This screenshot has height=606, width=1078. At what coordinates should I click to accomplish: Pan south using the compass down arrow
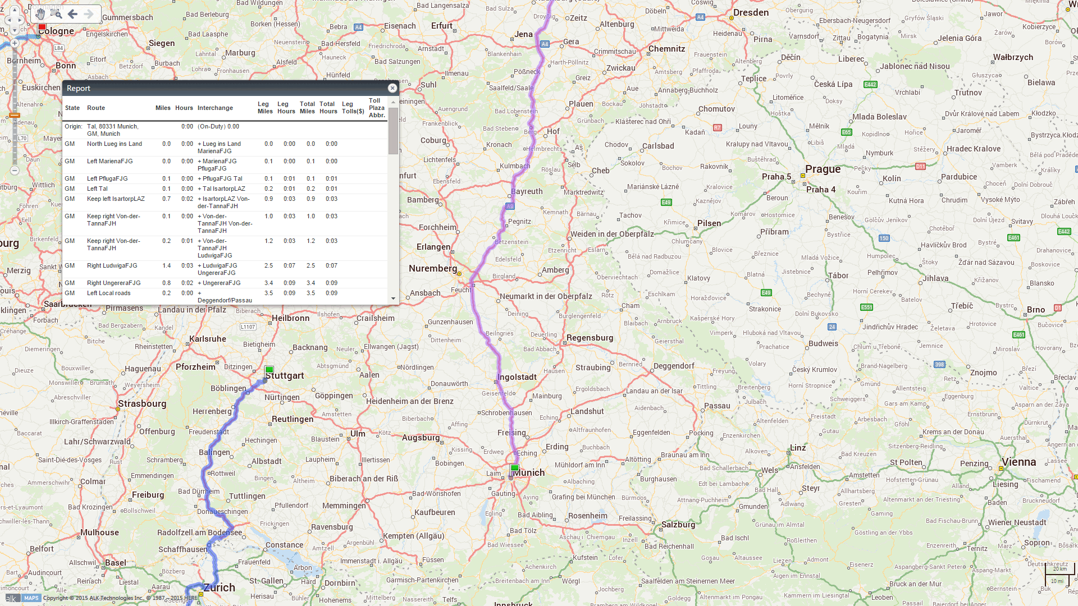pyautogui.click(x=14, y=30)
